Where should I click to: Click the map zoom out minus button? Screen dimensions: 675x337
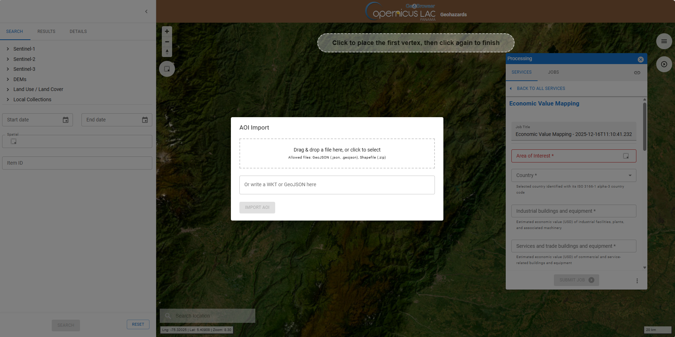[x=167, y=42]
